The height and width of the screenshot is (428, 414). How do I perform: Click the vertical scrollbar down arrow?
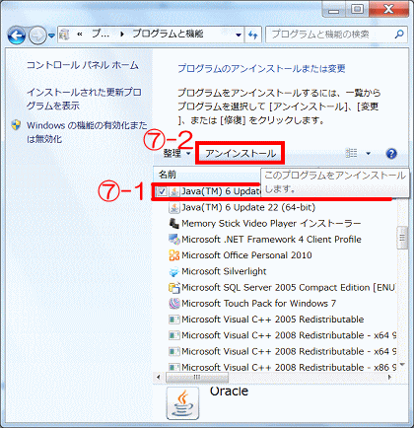click(402, 366)
